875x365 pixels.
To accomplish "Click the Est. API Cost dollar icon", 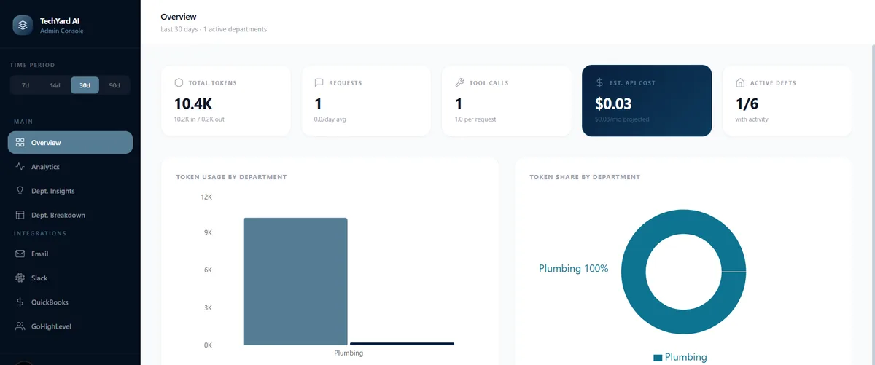I will click(x=599, y=82).
